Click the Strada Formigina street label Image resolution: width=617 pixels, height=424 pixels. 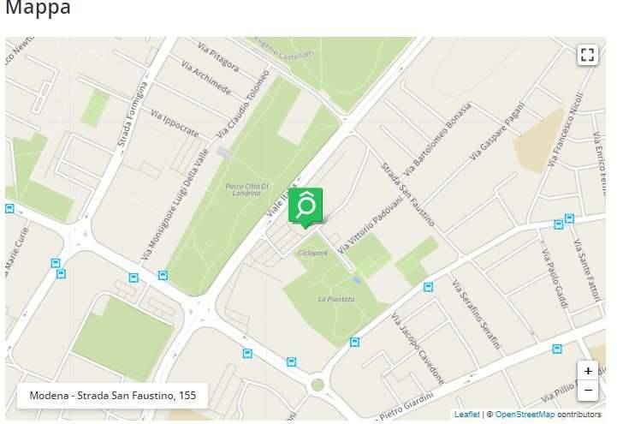point(133,114)
